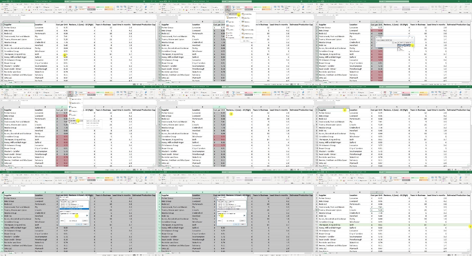This screenshot has width=472, height=256.
Task: Choose Clear Rules from Entire Sheet, middle-left frame
Action: [92, 123]
